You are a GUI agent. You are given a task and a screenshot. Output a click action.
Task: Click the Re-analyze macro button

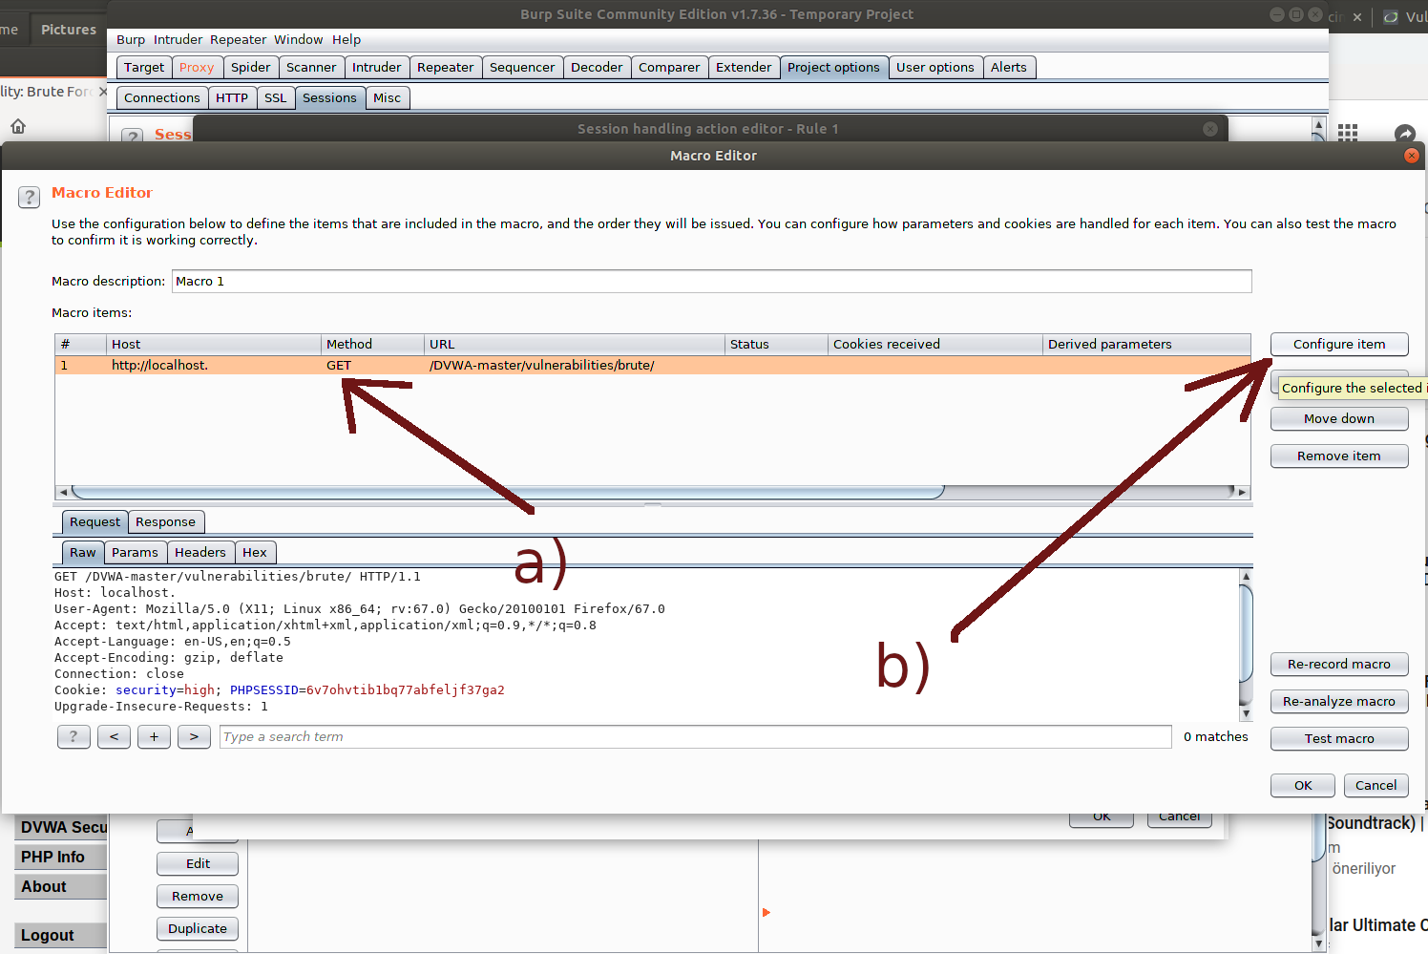[1339, 701]
